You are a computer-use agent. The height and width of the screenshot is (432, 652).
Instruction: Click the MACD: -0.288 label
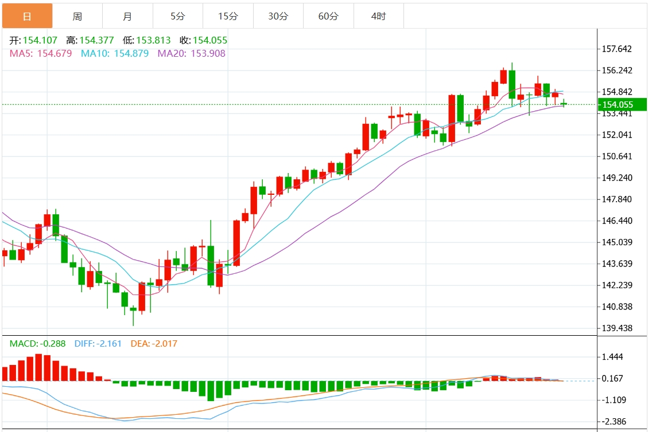(x=37, y=344)
